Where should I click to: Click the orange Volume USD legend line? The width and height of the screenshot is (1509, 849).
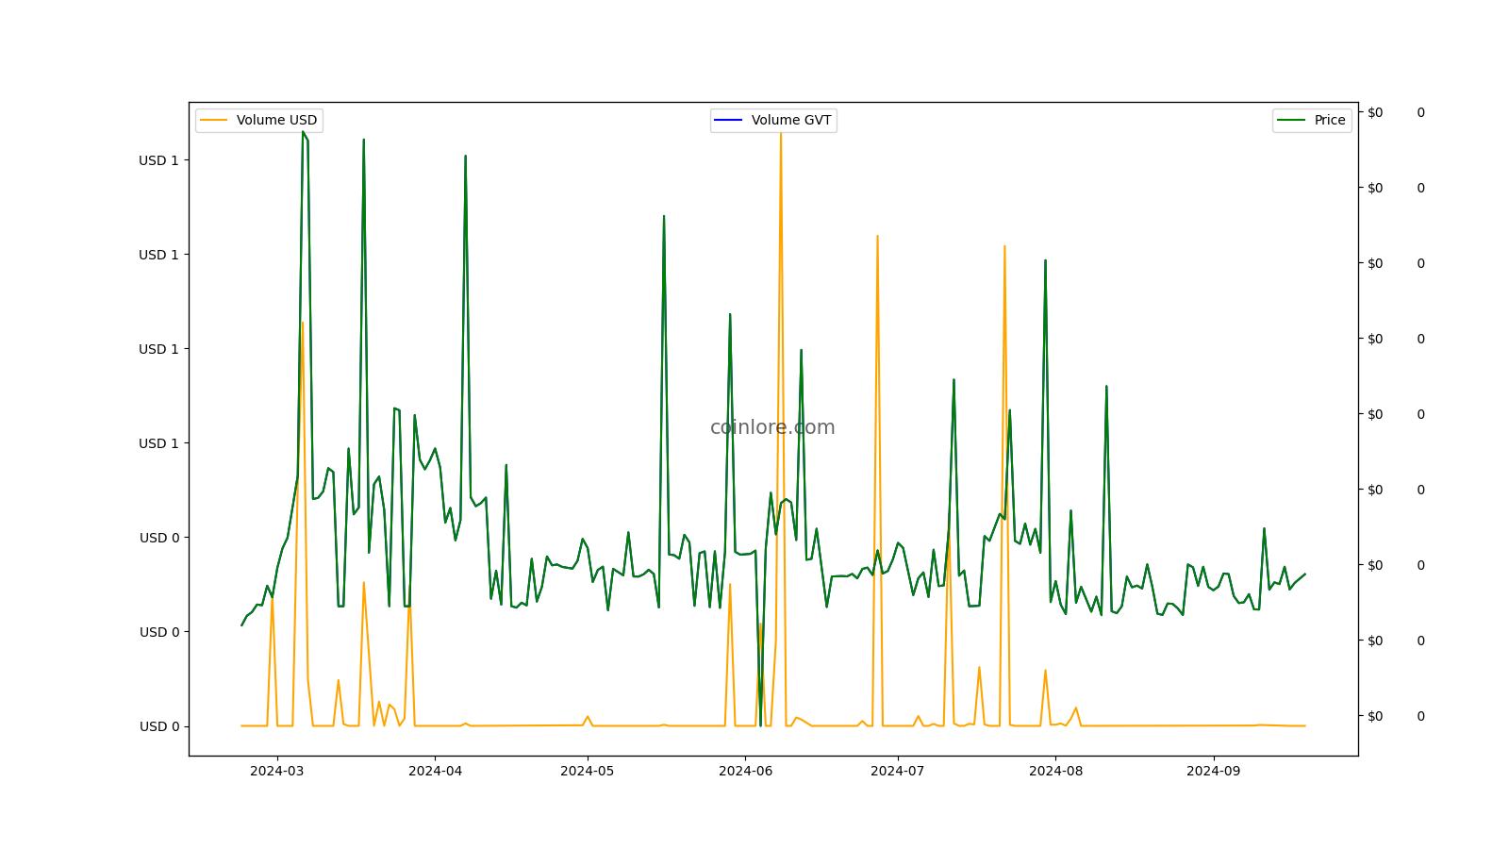click(x=214, y=120)
